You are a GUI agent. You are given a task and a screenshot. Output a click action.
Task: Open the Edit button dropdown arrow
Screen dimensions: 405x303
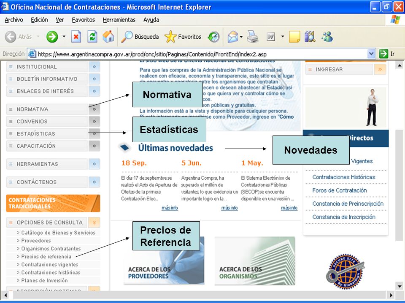pos(283,37)
